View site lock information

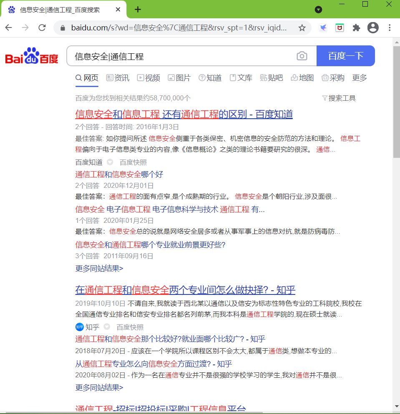point(63,28)
